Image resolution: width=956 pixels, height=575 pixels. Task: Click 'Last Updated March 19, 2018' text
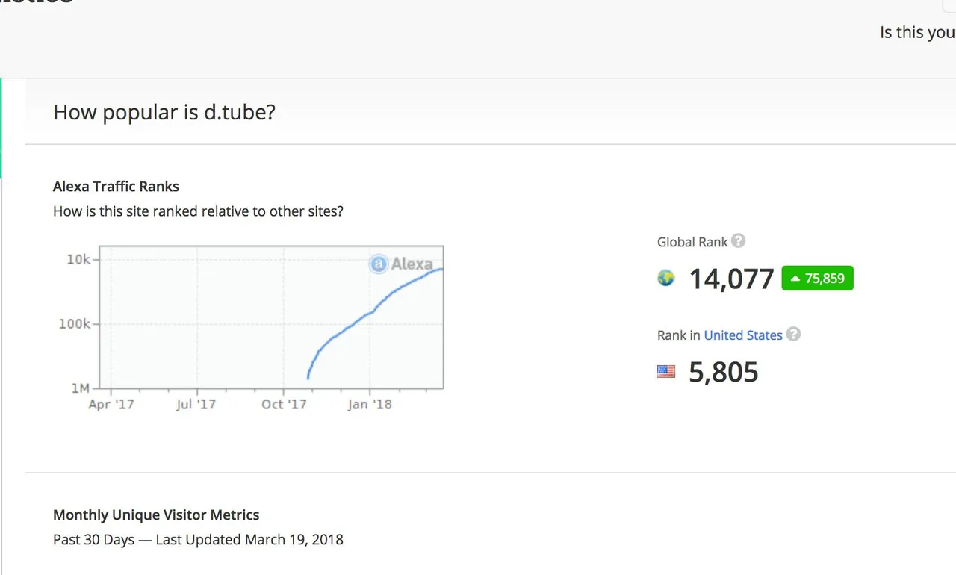coord(249,540)
